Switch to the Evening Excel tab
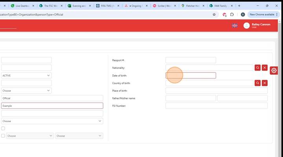This screenshot has width=283, height=157. pos(79,6)
